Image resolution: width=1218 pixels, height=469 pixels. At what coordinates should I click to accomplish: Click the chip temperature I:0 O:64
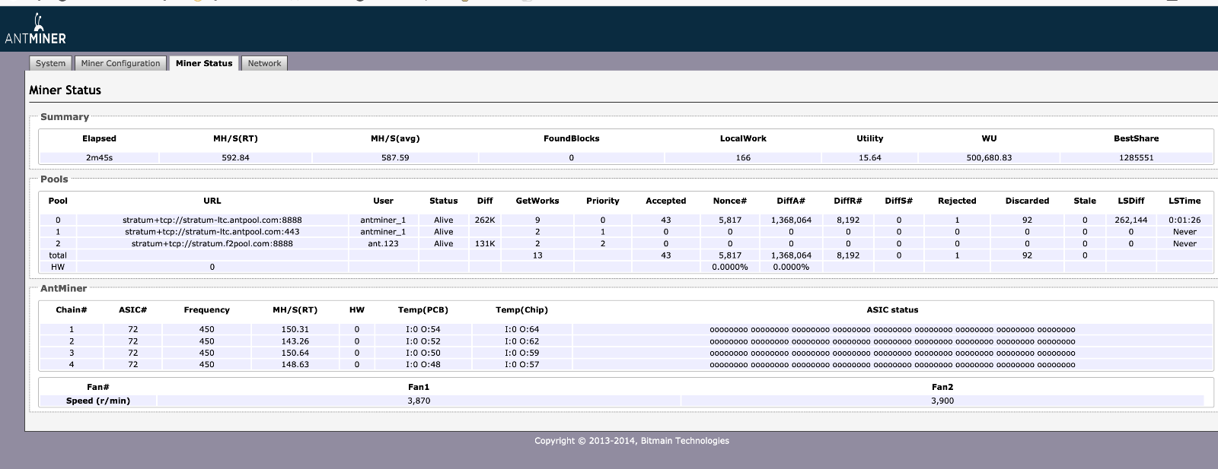point(521,329)
